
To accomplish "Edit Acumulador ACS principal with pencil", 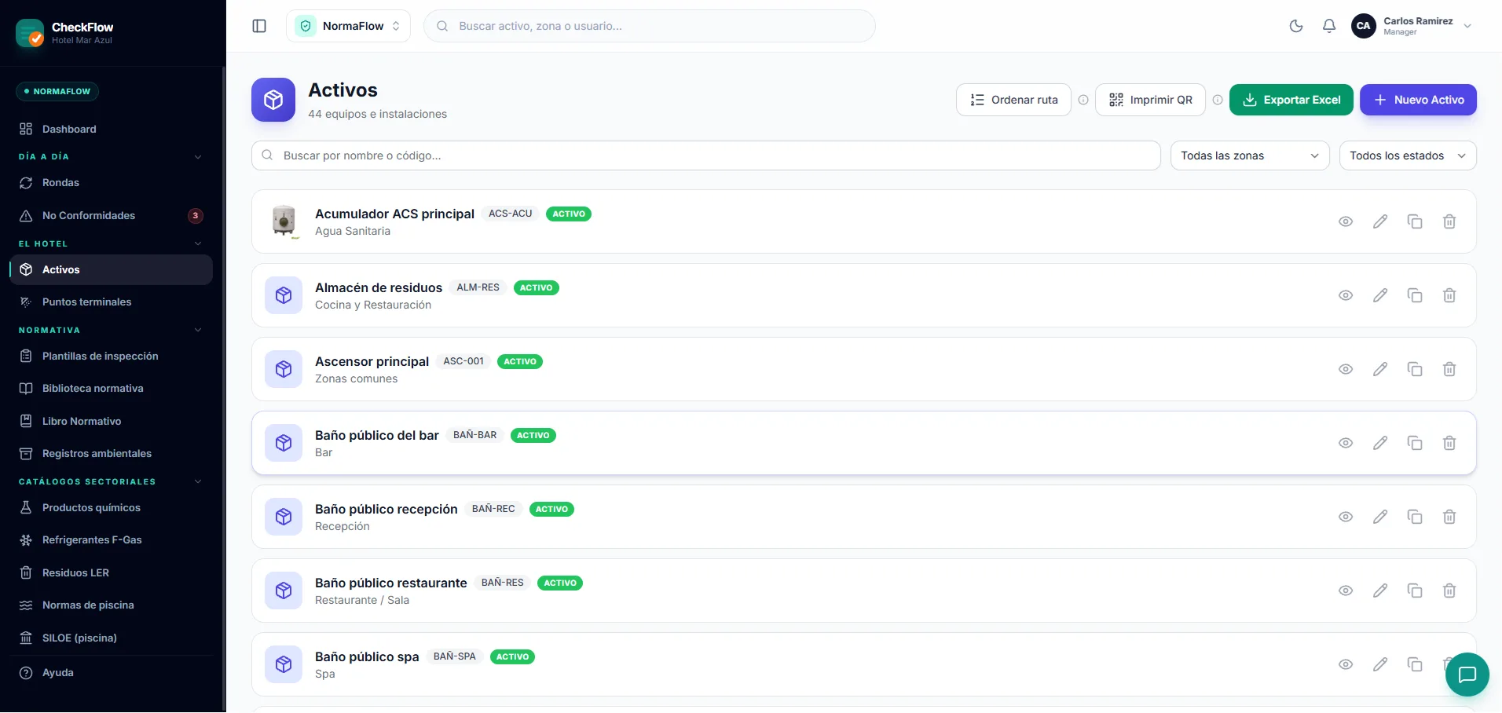I will [x=1380, y=221].
